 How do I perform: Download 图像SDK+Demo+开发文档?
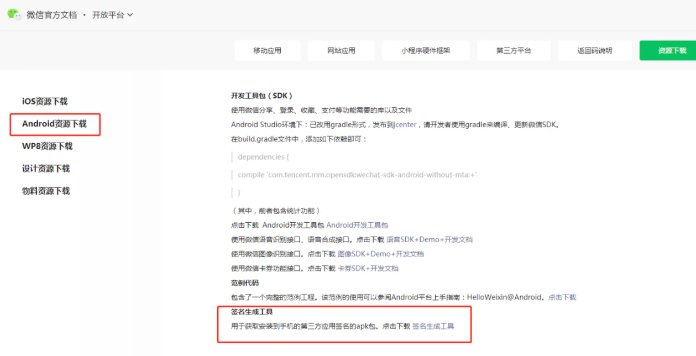click(x=381, y=254)
